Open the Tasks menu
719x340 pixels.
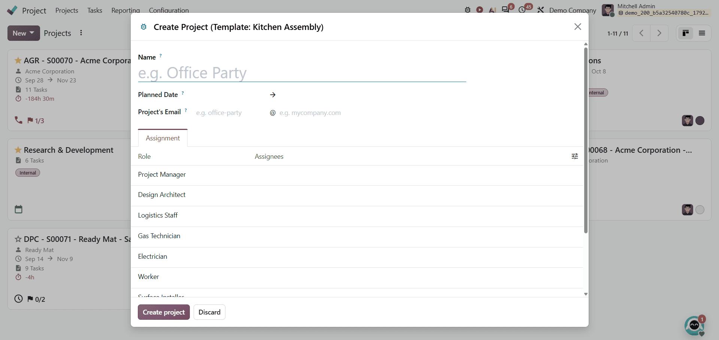[x=95, y=10]
